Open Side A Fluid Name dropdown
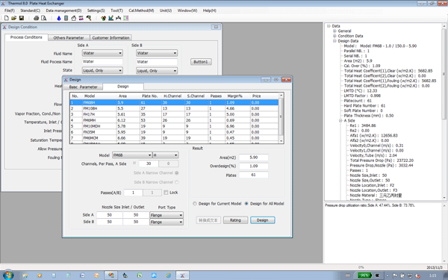This screenshot has height=280, width=448. (x=102, y=53)
